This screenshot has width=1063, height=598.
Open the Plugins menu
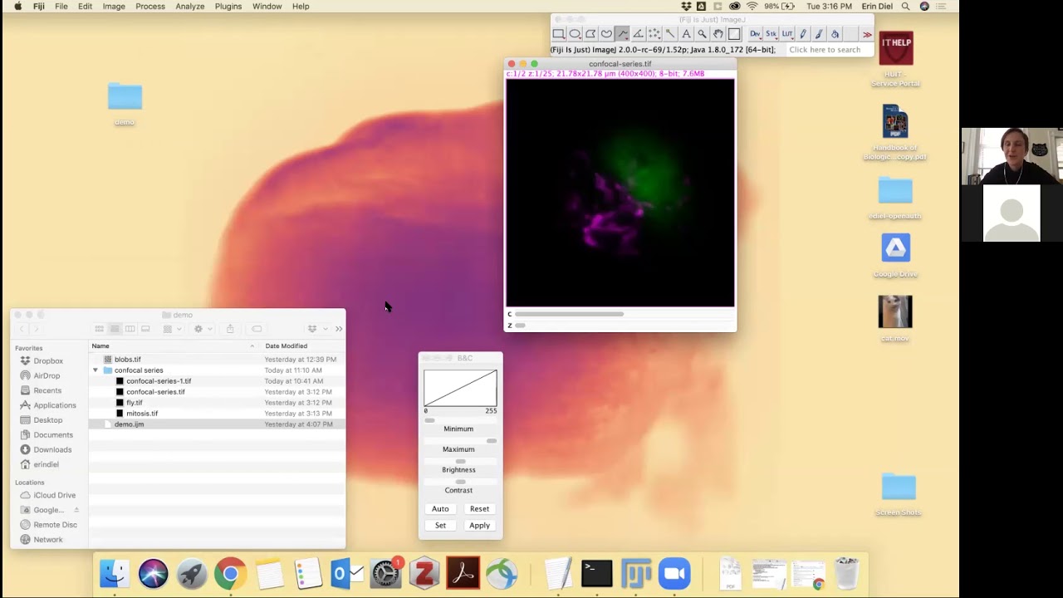tap(228, 6)
